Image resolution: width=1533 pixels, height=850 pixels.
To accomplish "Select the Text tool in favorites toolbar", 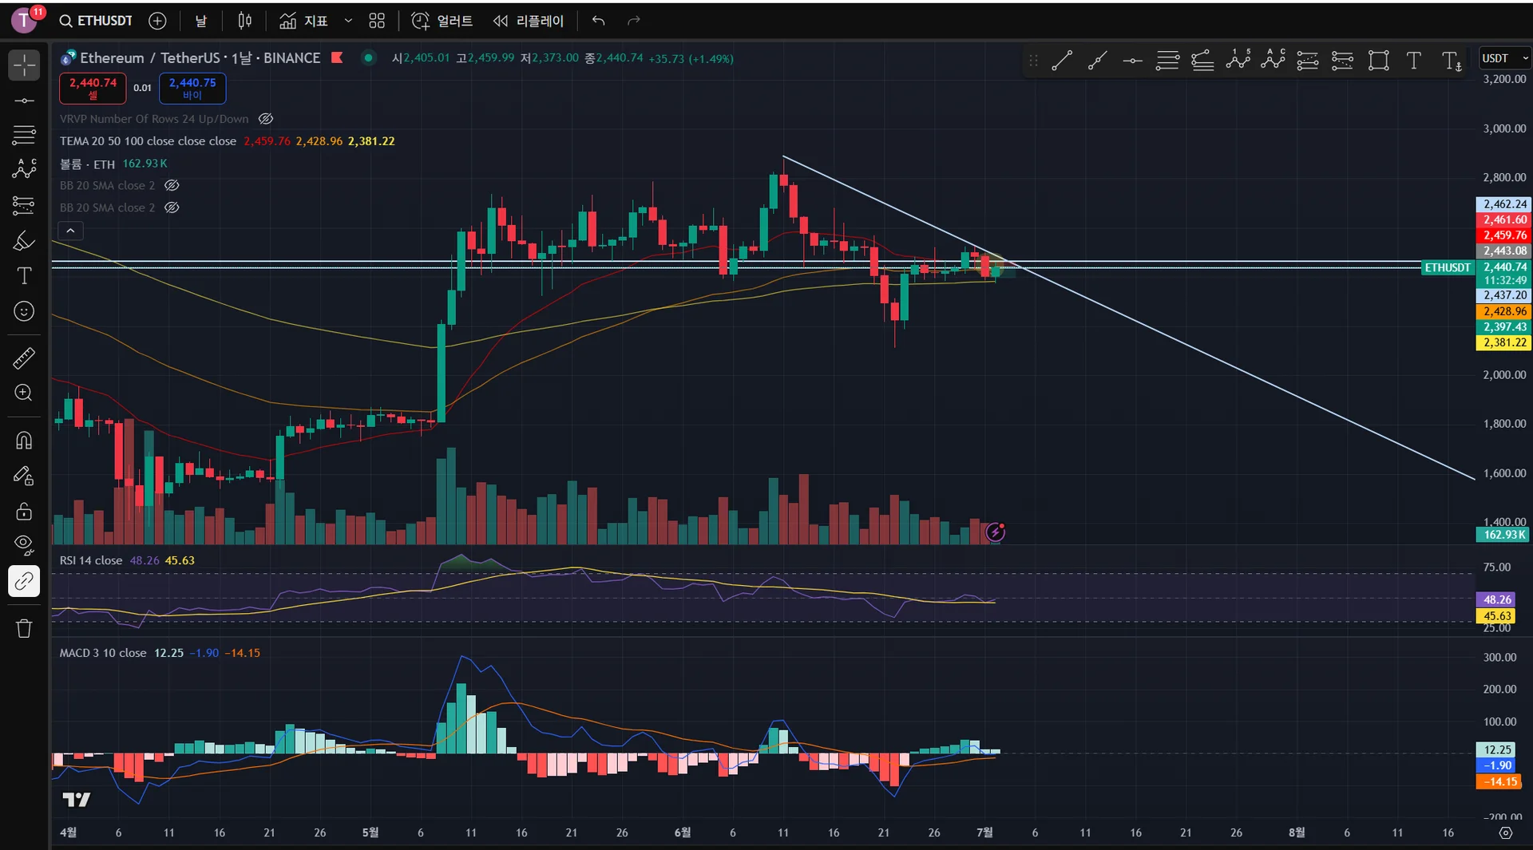I will (x=1414, y=61).
